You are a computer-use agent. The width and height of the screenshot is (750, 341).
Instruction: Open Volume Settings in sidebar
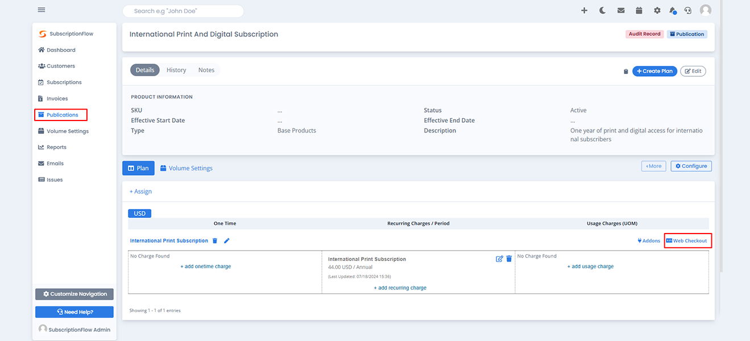63,131
